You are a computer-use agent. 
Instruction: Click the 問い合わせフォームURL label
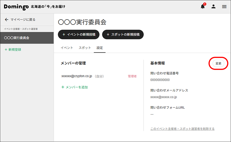[x=167, y=108]
